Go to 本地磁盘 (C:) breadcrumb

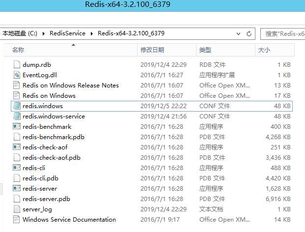20,33
